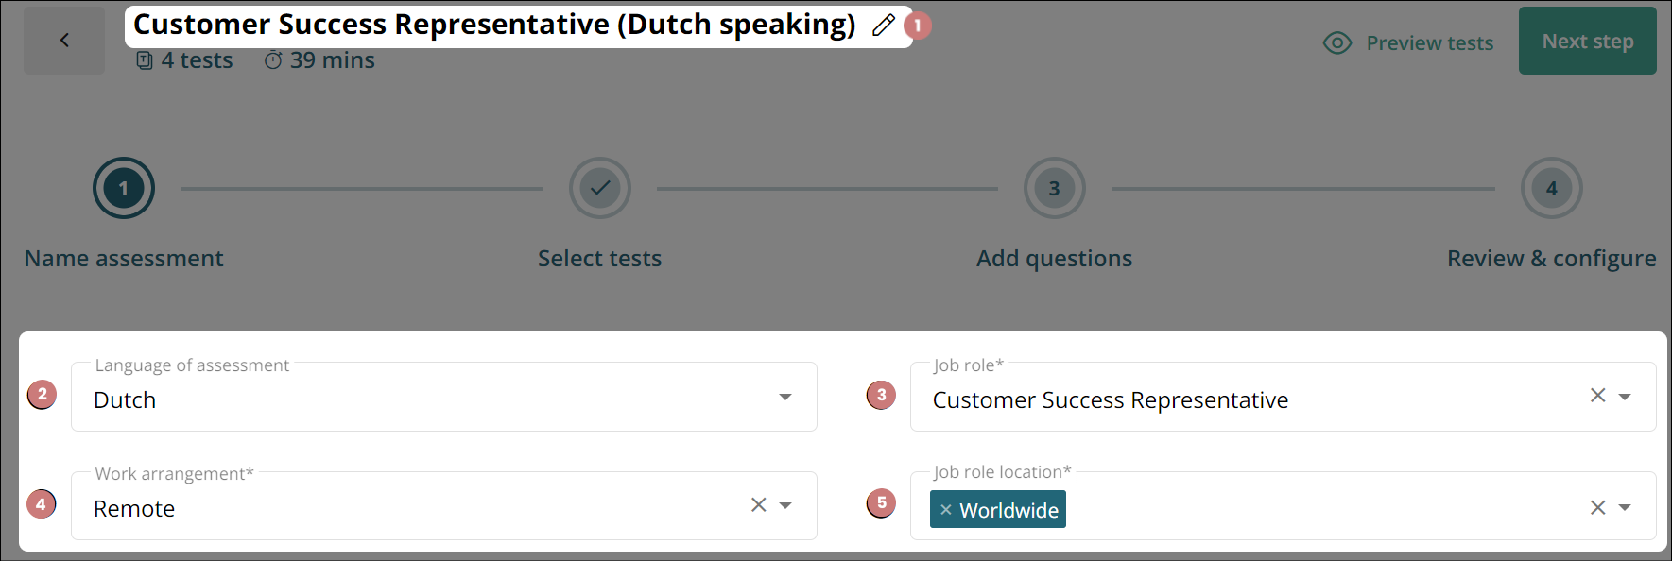Click the Preview tests link
This screenshot has height=561, width=1672.
click(x=1429, y=42)
